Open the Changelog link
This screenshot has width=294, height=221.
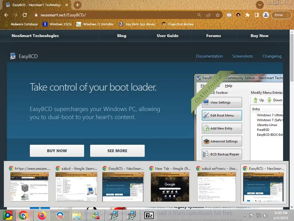click(x=272, y=56)
